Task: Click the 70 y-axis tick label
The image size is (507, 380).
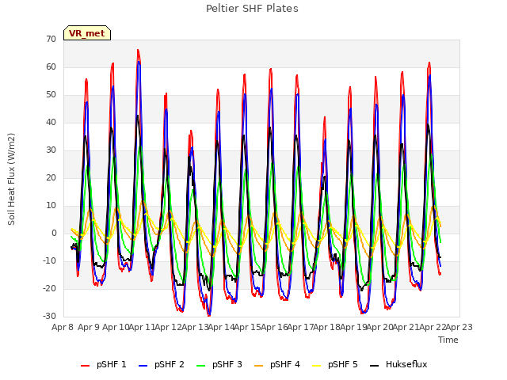Action: point(51,39)
